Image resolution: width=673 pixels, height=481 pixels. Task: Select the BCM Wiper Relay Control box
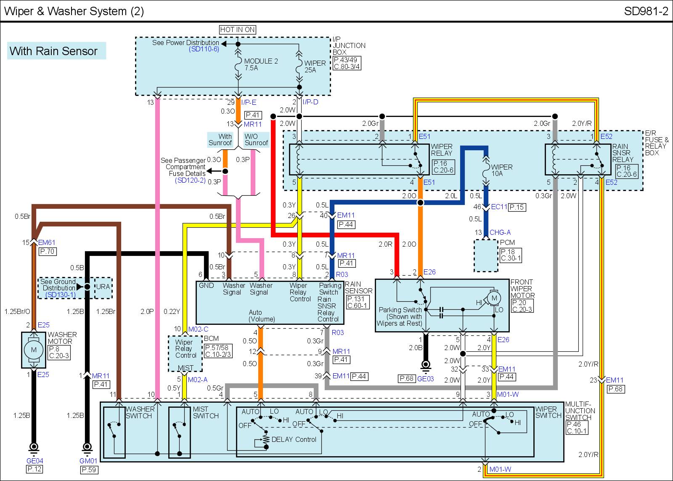(185, 353)
